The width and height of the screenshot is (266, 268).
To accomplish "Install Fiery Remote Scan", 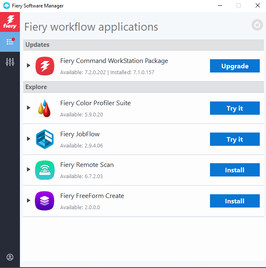I will click(x=234, y=170).
